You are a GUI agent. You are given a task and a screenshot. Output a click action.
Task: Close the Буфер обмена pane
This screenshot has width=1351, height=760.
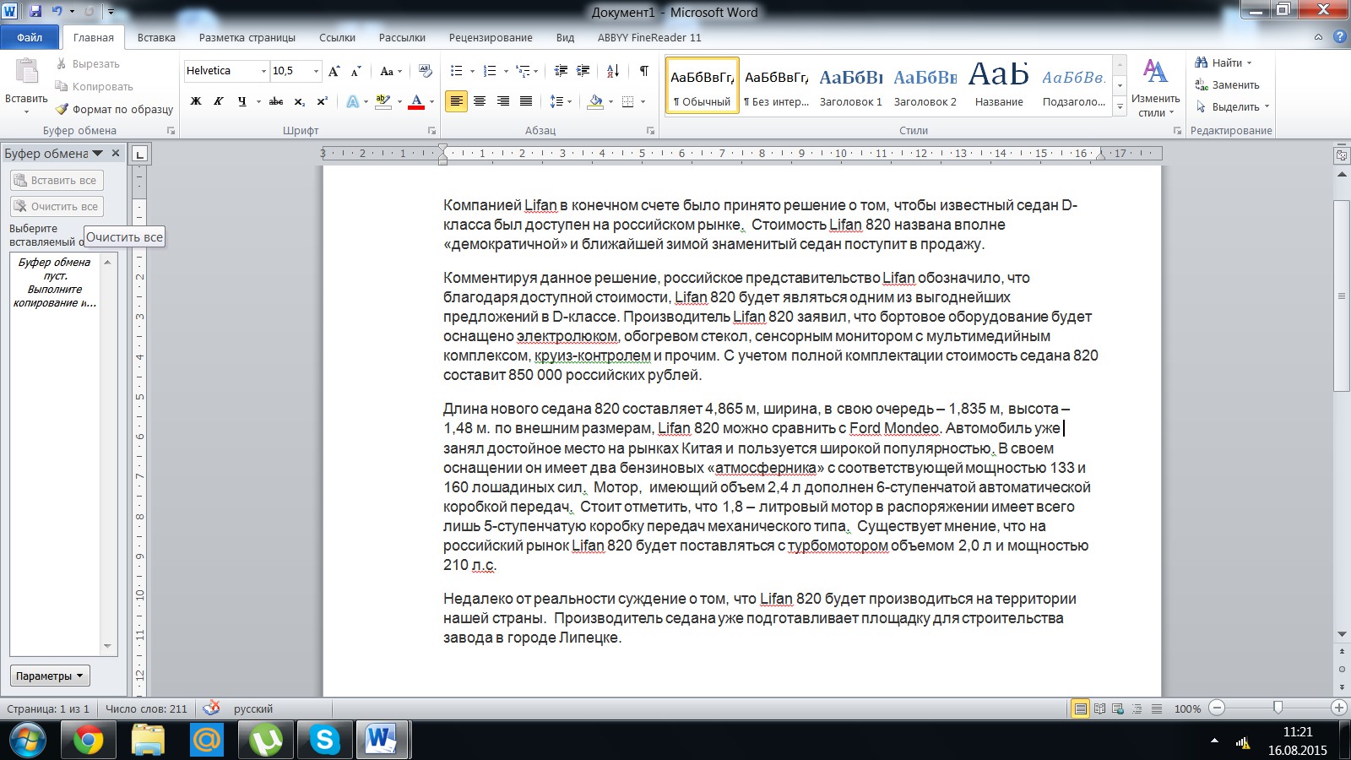[x=116, y=153]
